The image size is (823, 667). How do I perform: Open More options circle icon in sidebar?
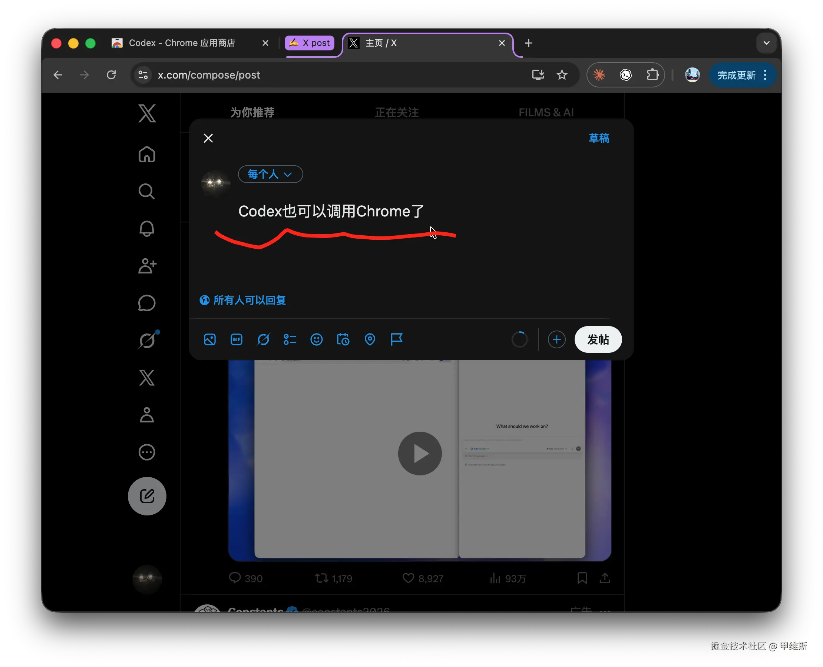(147, 452)
